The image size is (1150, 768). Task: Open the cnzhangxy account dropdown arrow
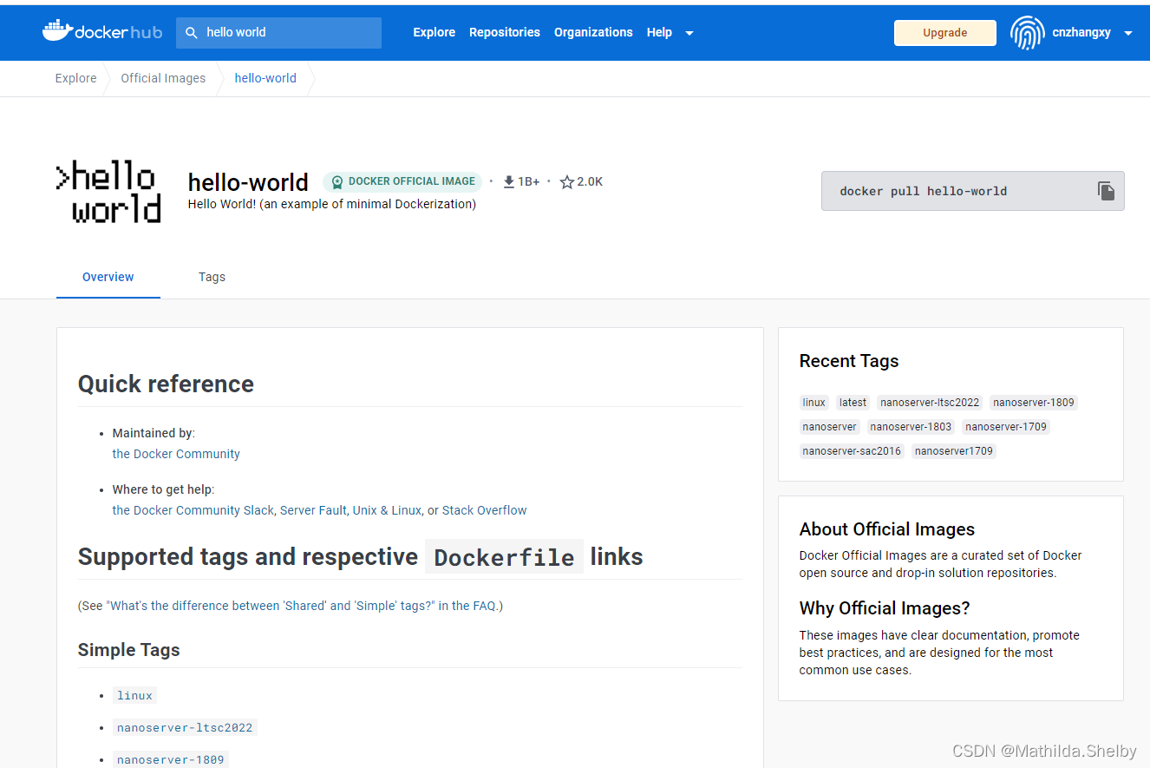tap(1128, 33)
